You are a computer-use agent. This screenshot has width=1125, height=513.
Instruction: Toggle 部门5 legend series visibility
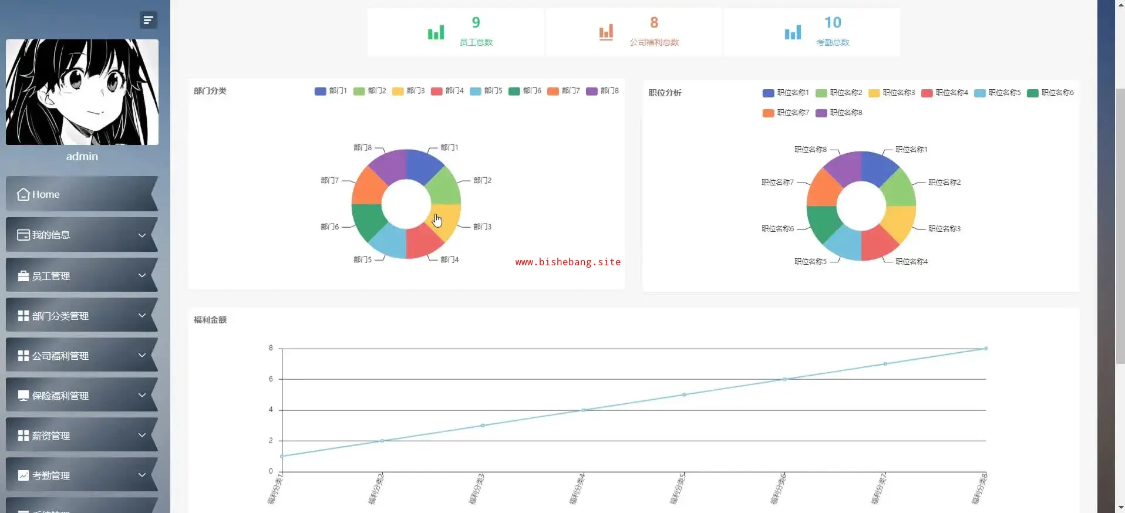pos(486,91)
